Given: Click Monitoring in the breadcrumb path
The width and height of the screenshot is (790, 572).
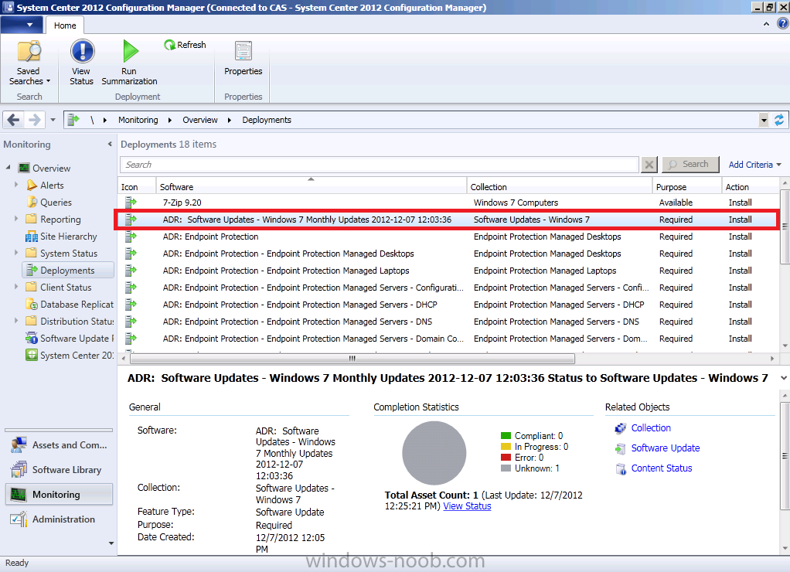Looking at the screenshot, I should pyautogui.click(x=138, y=120).
